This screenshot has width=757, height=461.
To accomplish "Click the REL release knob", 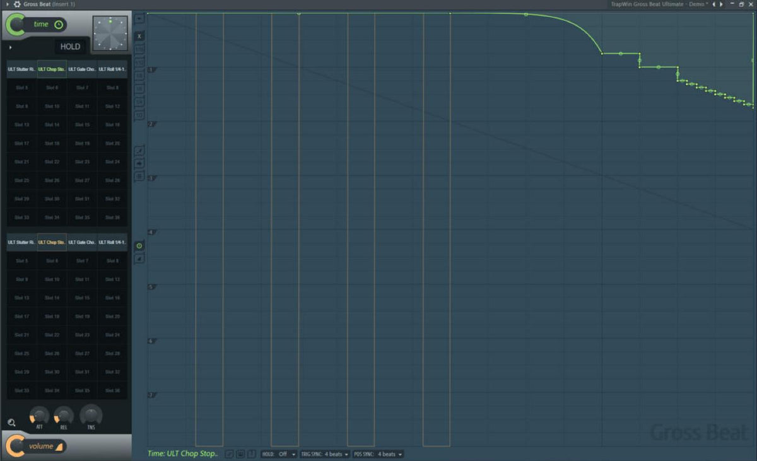I will [x=64, y=414].
